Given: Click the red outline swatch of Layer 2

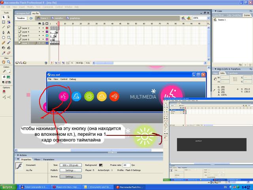Looking at the screenshot, I should pyautogui.click(x=47, y=28).
